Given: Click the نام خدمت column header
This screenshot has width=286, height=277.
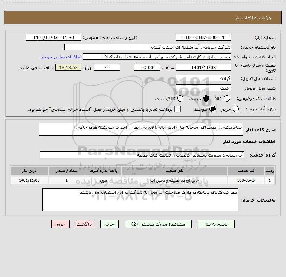Looking at the screenshot, I should coord(175,171).
